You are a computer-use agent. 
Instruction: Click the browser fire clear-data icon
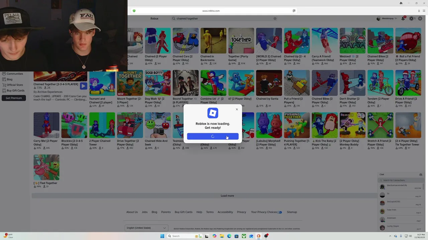click(x=401, y=3)
